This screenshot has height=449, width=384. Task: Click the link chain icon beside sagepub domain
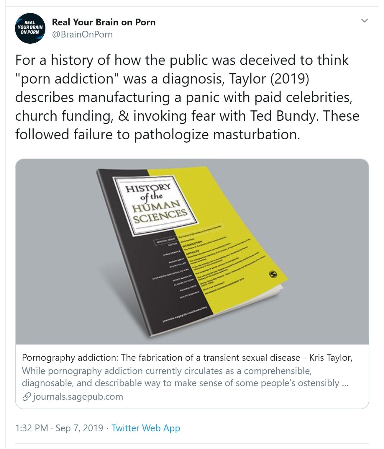(27, 397)
